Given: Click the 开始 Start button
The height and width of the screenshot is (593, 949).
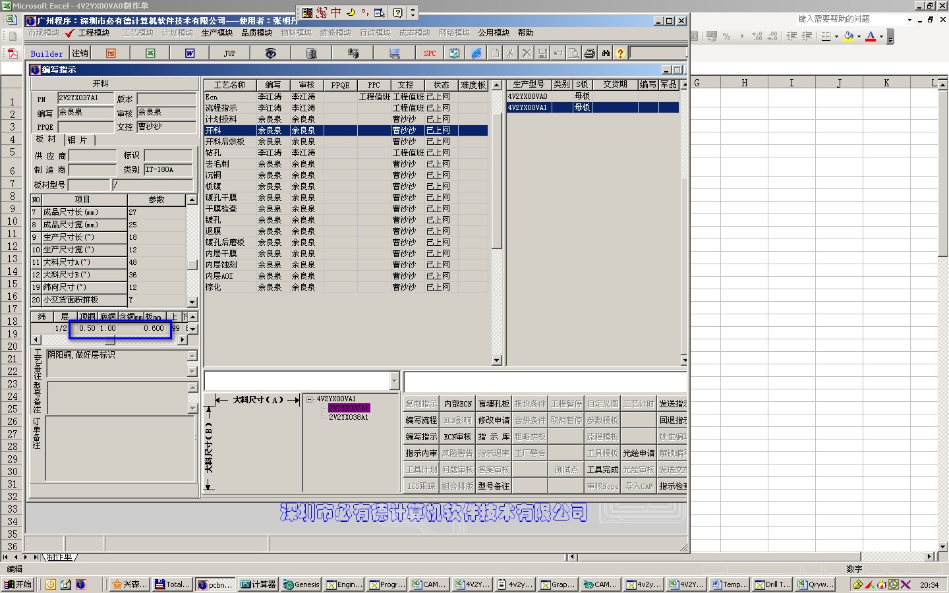Looking at the screenshot, I should (18, 584).
